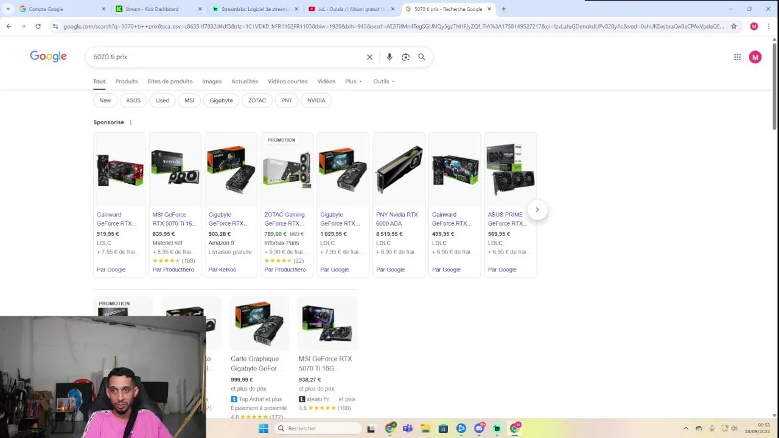
Task: Open Discord from the taskbar
Action: click(x=479, y=428)
